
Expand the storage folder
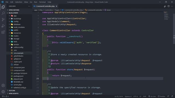[16, 39]
